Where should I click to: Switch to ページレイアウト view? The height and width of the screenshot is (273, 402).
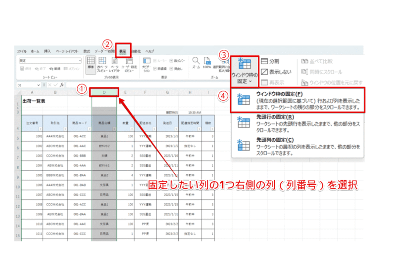point(114,64)
